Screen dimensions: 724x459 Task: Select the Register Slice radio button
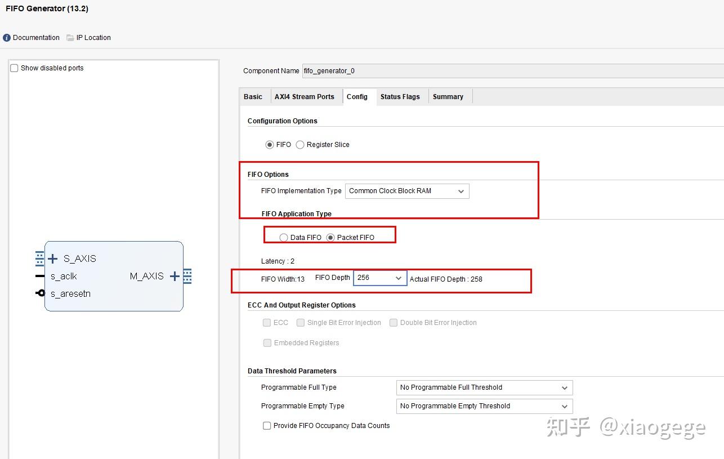[300, 145]
